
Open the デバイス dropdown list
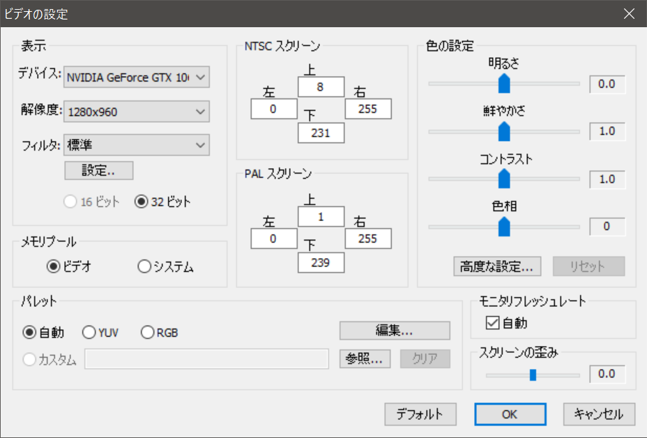pos(200,77)
